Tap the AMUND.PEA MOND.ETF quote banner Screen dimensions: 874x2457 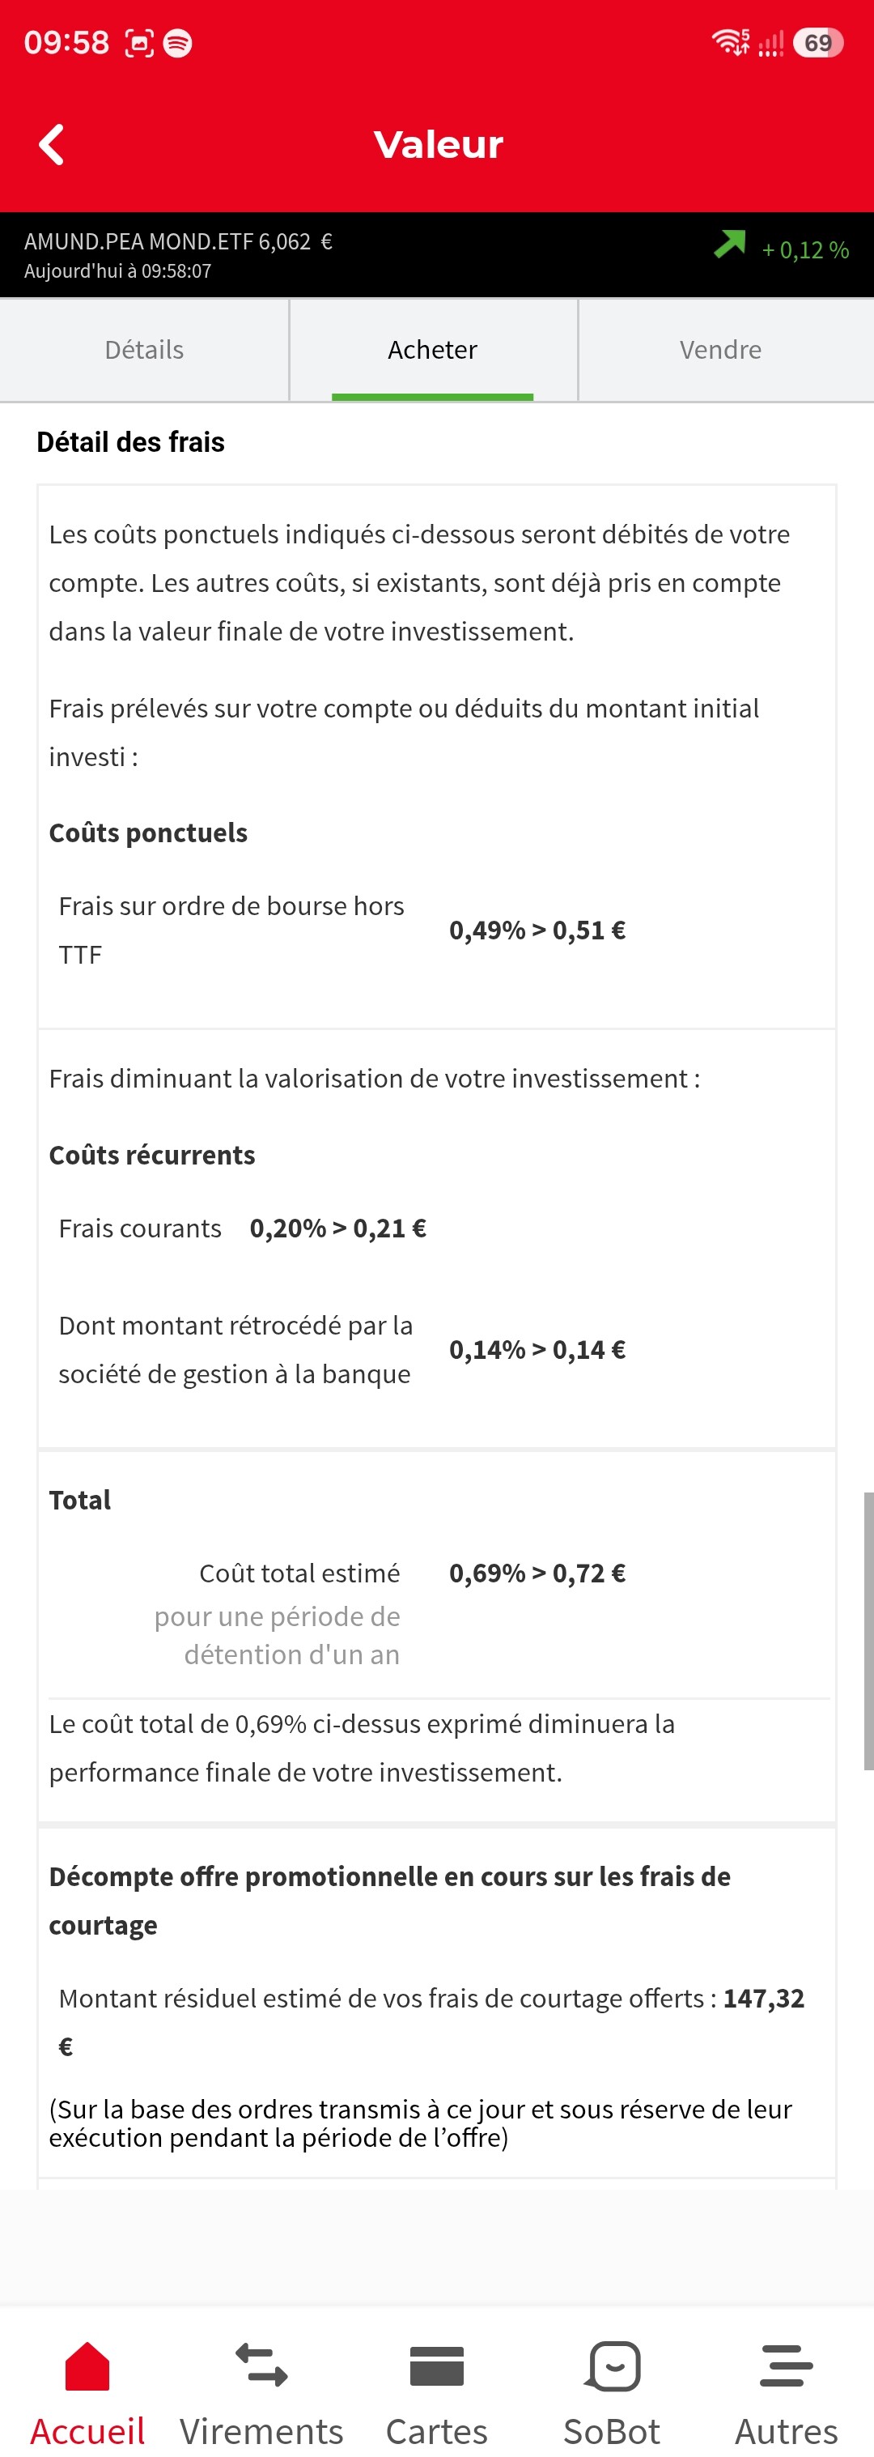(436, 254)
